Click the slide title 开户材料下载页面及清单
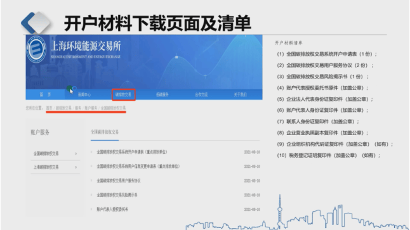Screen dimensions: 410x230 pyautogui.click(x=157, y=23)
